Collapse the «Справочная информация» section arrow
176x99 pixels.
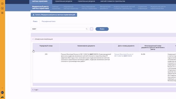[x=33, y=39]
